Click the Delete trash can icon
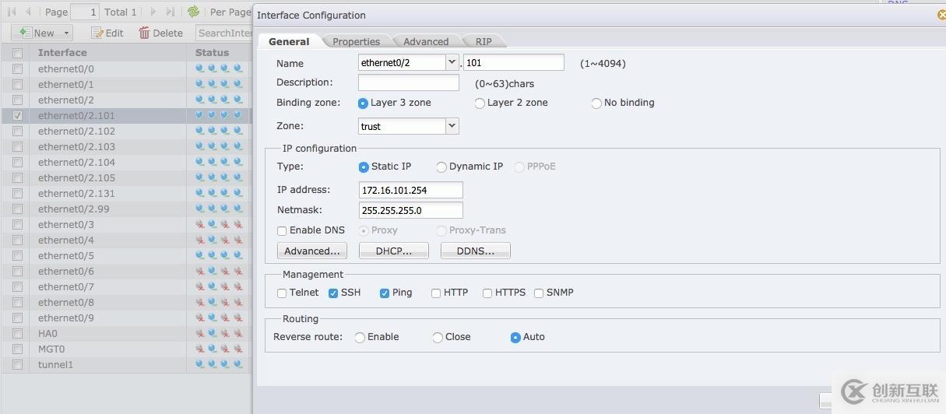Viewport: 946px width, 414px height. pyautogui.click(x=144, y=33)
